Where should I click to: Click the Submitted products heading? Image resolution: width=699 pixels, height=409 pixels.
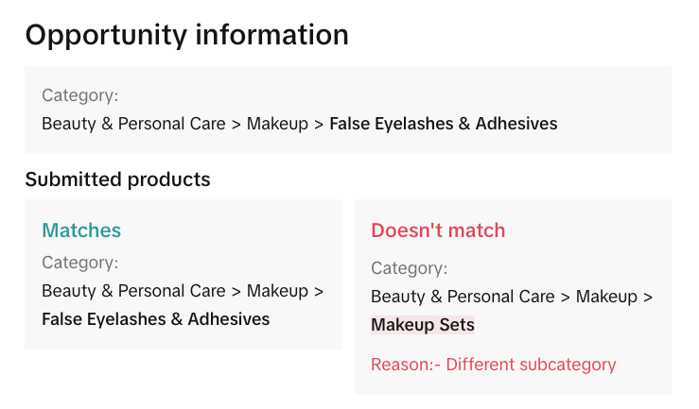click(117, 179)
